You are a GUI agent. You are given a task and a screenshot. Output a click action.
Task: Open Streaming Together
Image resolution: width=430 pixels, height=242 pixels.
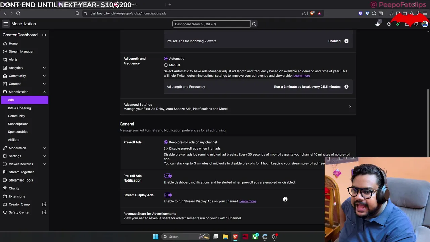pos(21,172)
